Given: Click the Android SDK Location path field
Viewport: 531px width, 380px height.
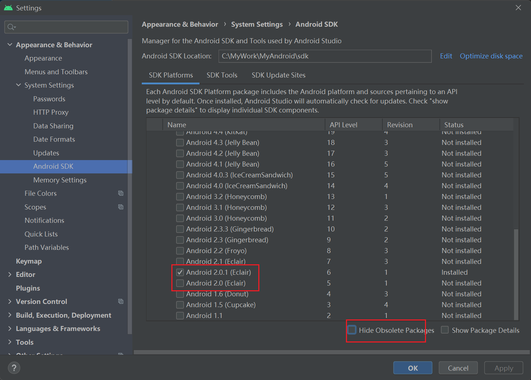Looking at the screenshot, I should 325,56.
